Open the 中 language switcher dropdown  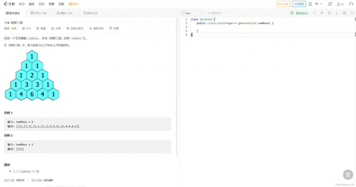point(318,4)
